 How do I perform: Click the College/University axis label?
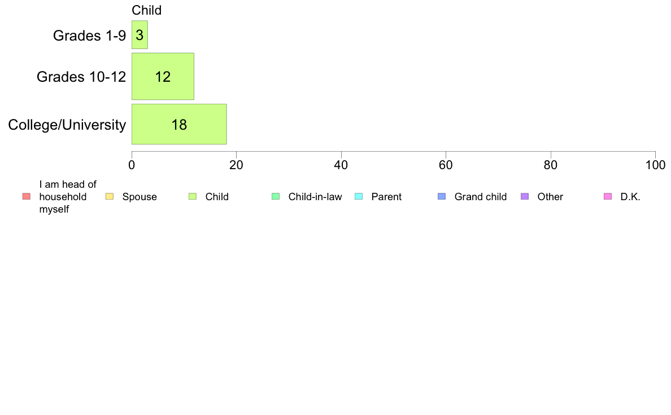coord(67,125)
